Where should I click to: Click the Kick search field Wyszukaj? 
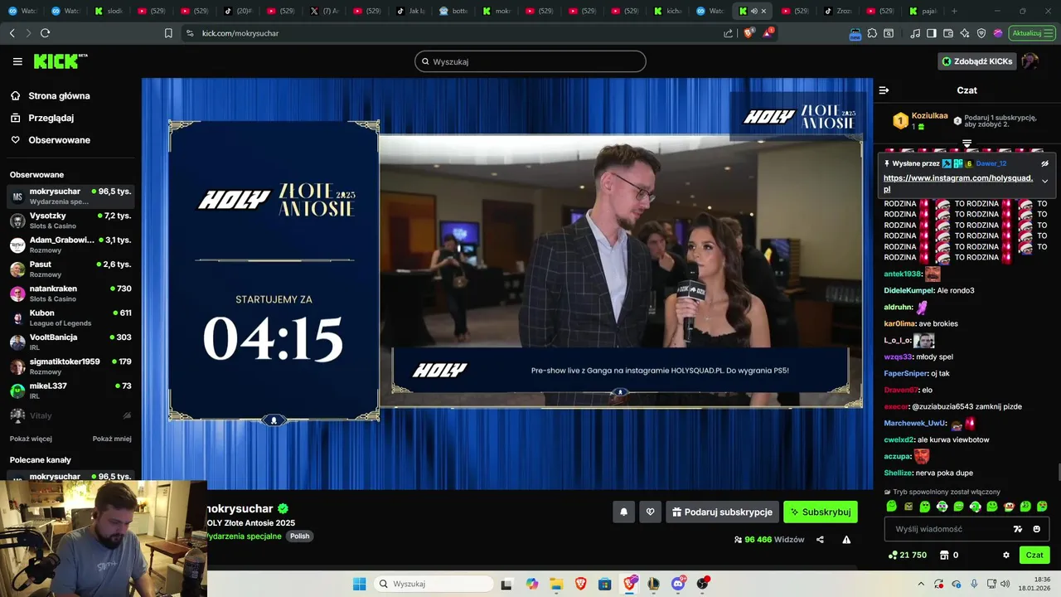530,61
